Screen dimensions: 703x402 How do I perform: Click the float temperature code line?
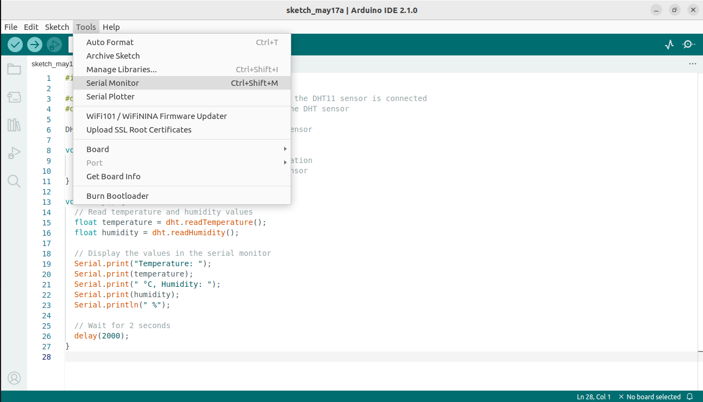coord(171,222)
